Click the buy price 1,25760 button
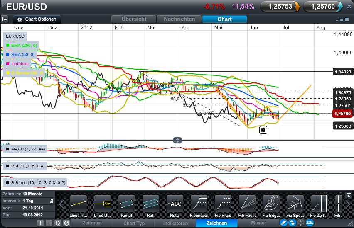Viewport: 354px width, 228px height. click(323, 7)
